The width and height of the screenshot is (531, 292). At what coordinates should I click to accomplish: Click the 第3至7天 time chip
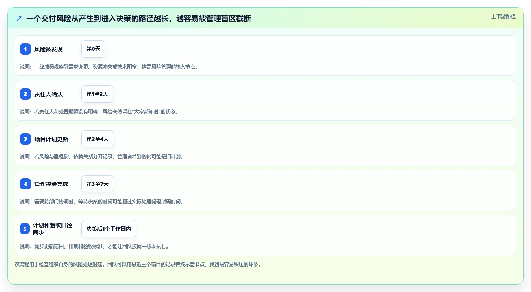click(97, 184)
